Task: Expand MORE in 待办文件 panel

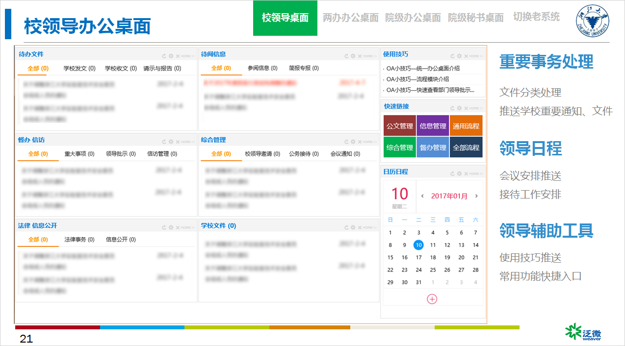Action: tap(187, 56)
